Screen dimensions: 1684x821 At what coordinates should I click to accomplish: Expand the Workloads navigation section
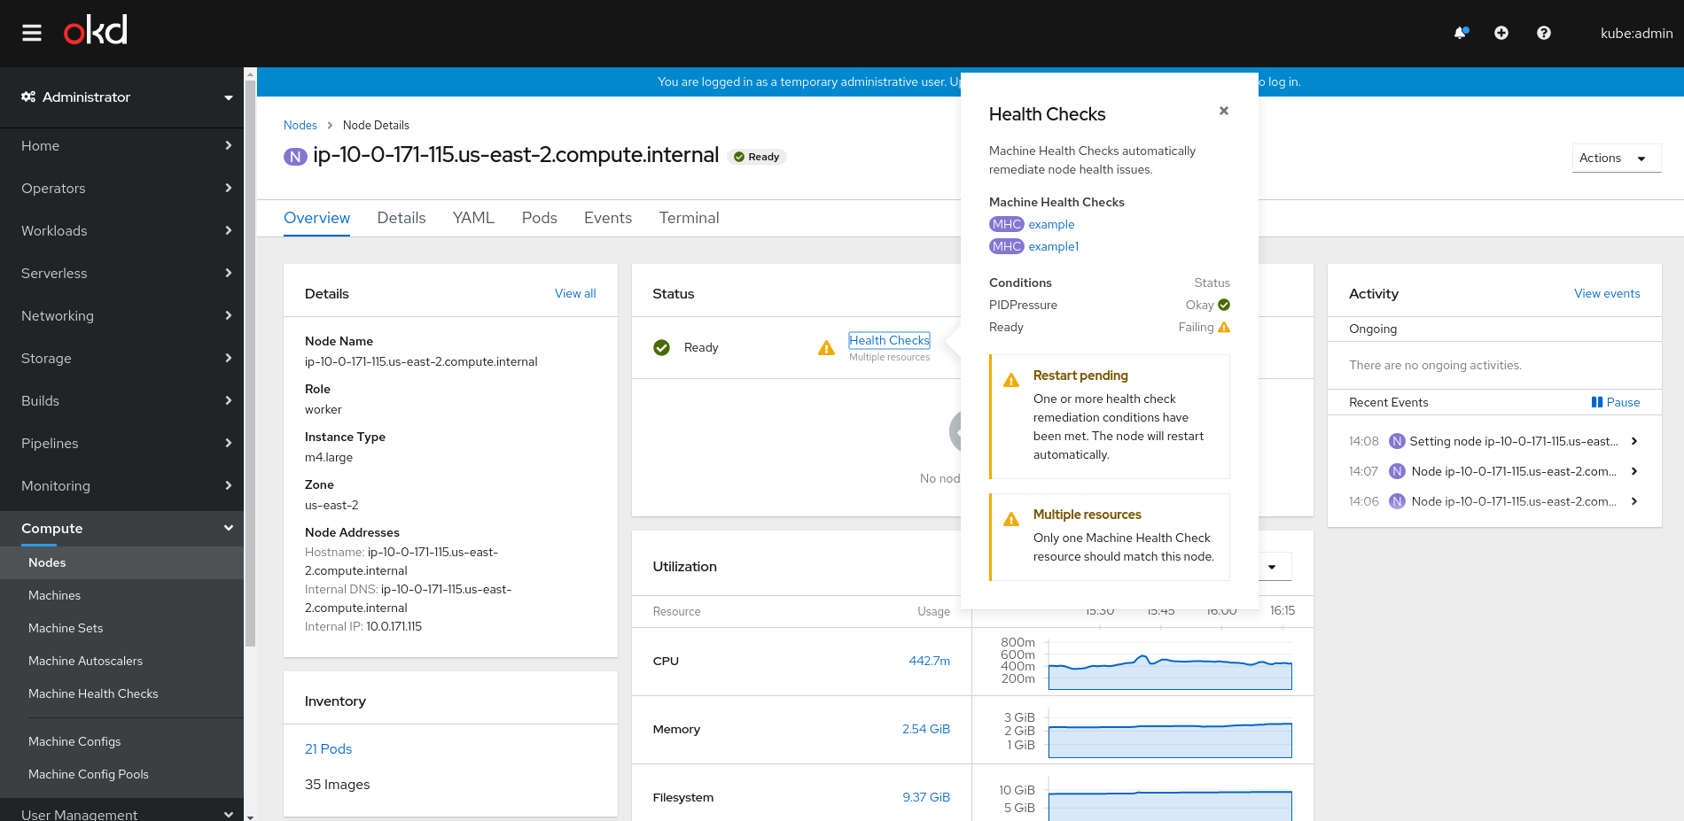121,231
